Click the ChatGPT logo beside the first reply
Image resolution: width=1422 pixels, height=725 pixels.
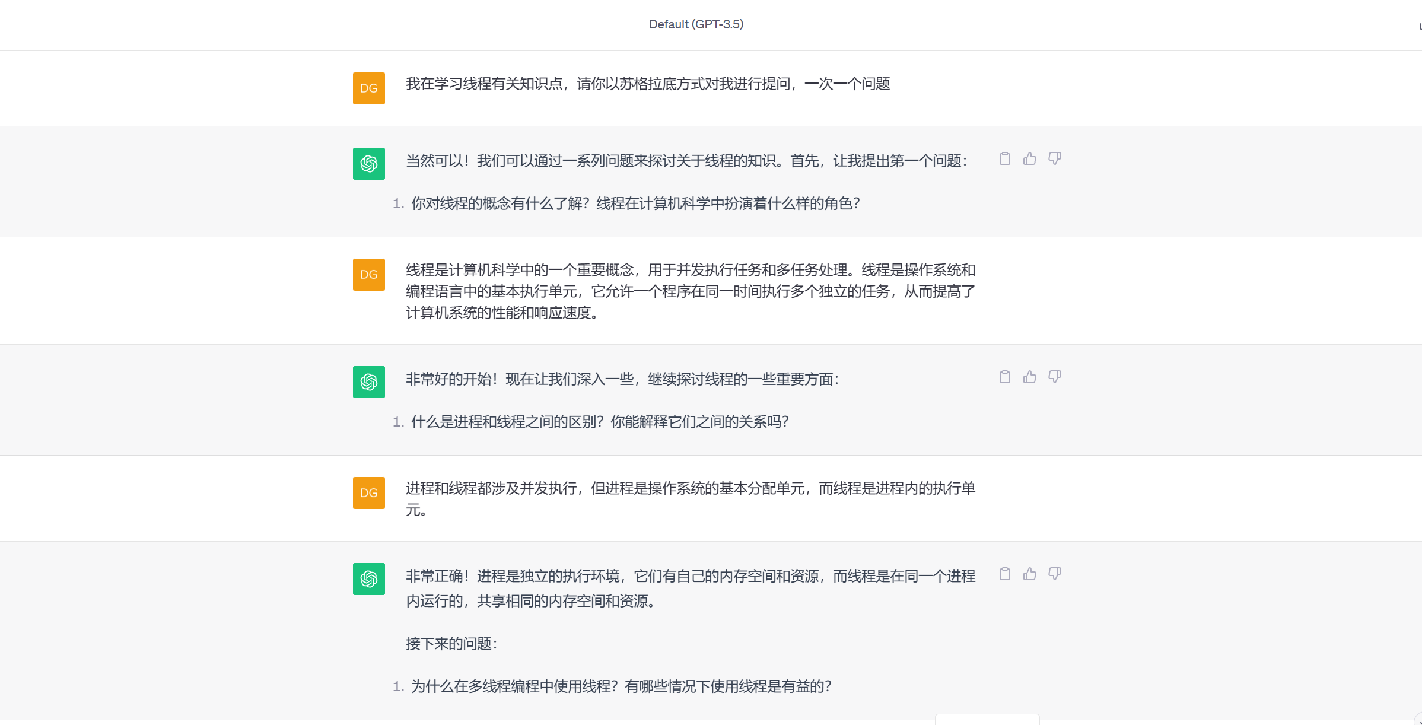click(x=368, y=164)
